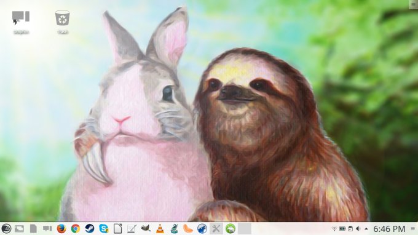
Task: Open the gray document icon in panel
Action: [33, 229]
